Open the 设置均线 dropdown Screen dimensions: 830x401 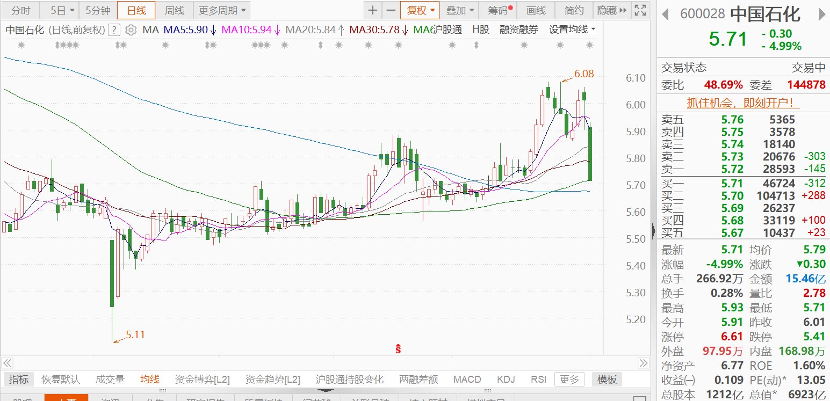point(572,30)
